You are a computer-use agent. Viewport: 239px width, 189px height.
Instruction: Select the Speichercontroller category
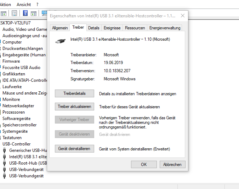coord(19,125)
